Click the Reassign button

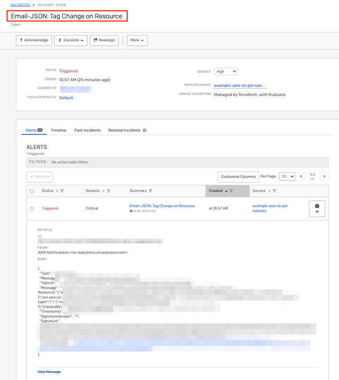coord(104,40)
